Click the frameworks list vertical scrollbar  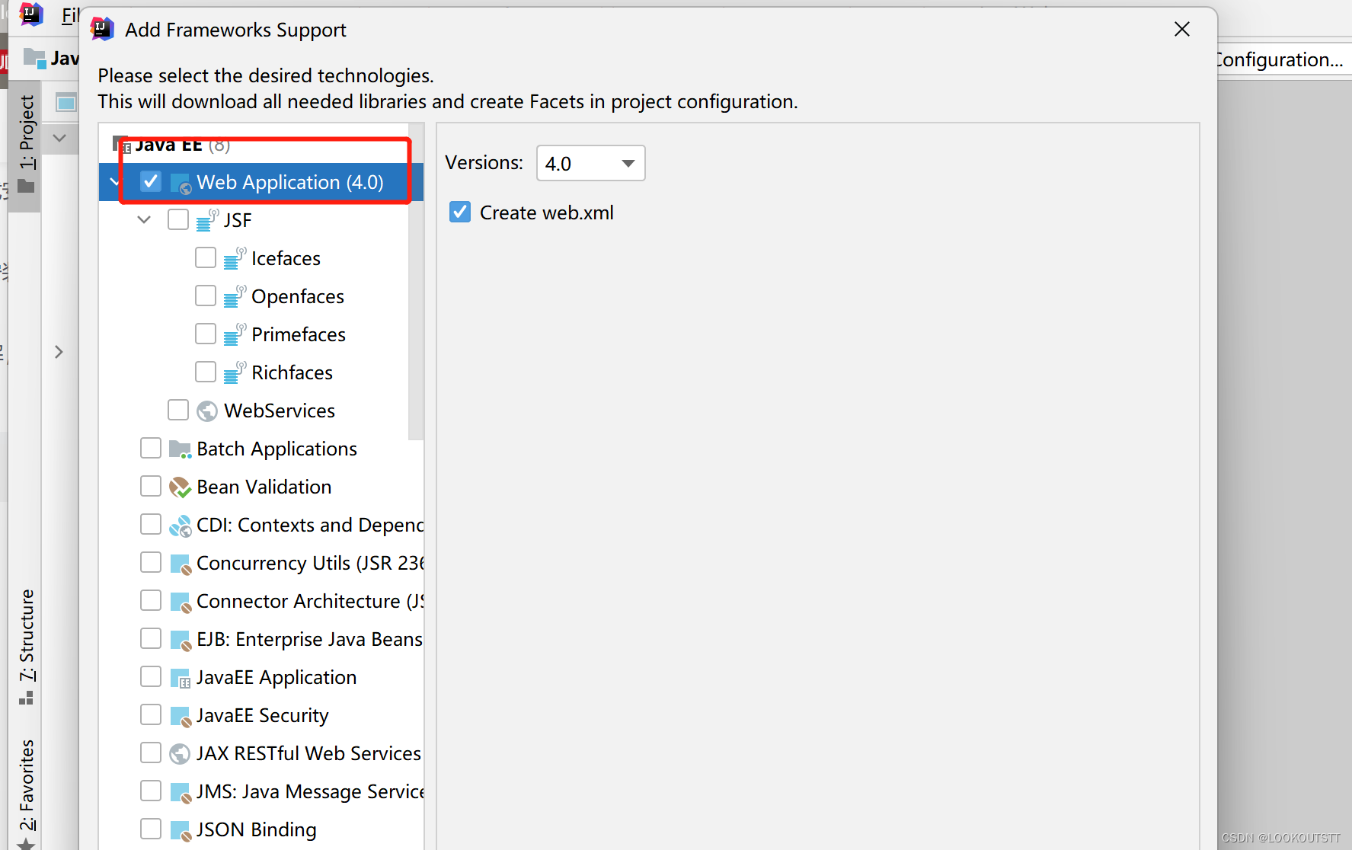point(416,282)
